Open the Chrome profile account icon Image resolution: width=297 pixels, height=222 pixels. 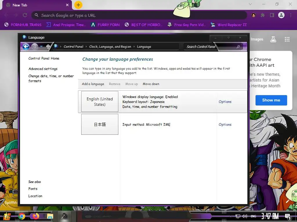pos(281,15)
